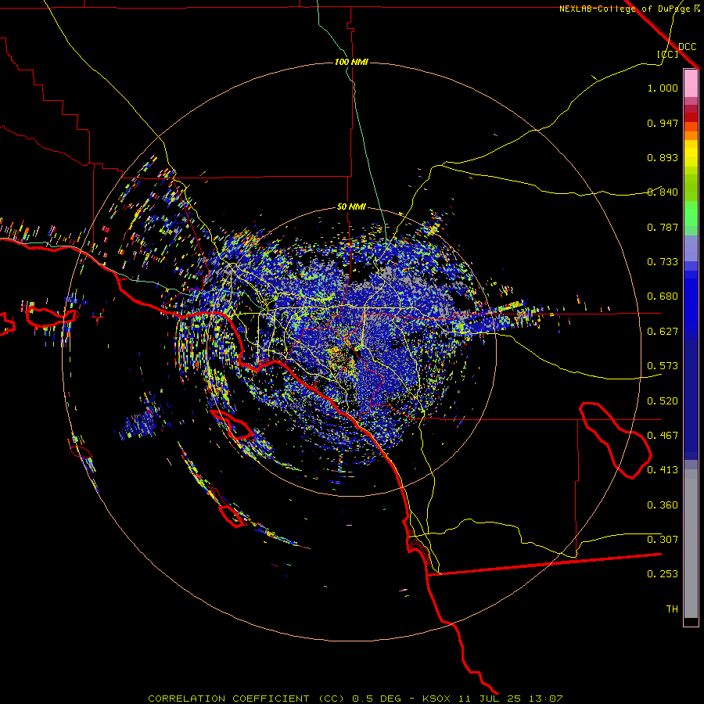
Task: Click the 0.680 legend value
Action: coord(663,296)
